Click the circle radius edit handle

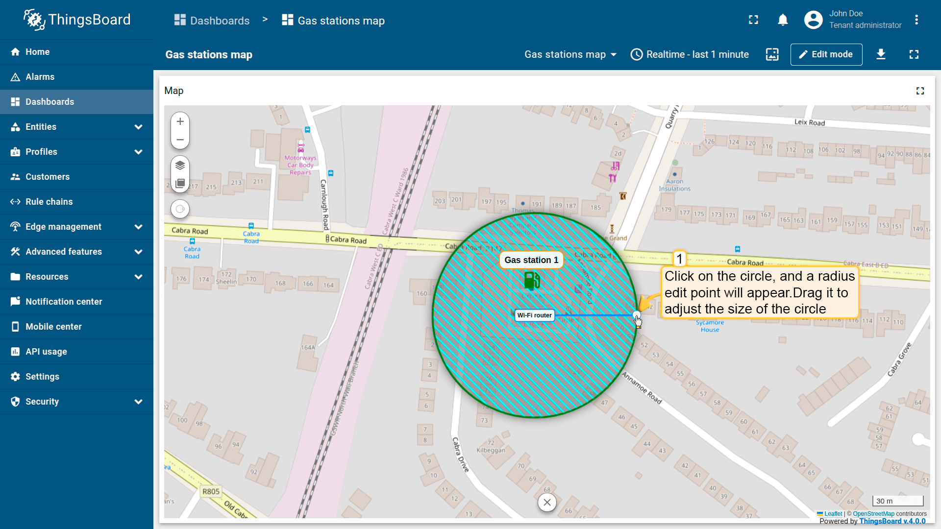tap(636, 315)
